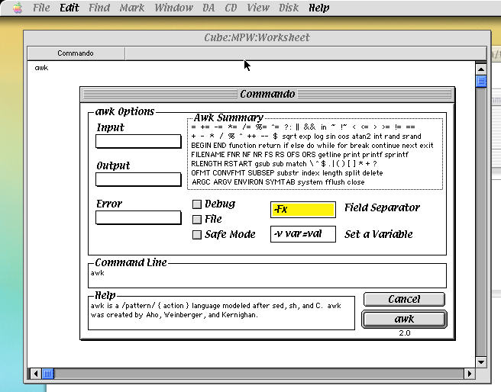The height and width of the screenshot is (392, 501).
Task: Open the Mark menu
Action: tap(132, 8)
